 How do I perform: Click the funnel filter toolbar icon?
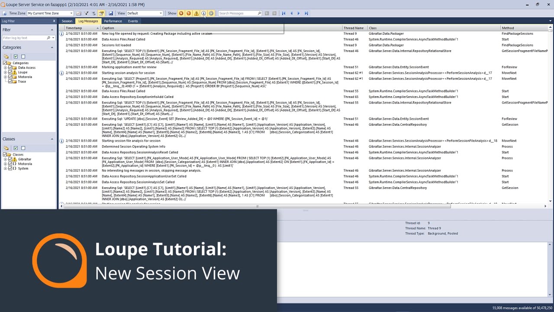tap(86, 13)
